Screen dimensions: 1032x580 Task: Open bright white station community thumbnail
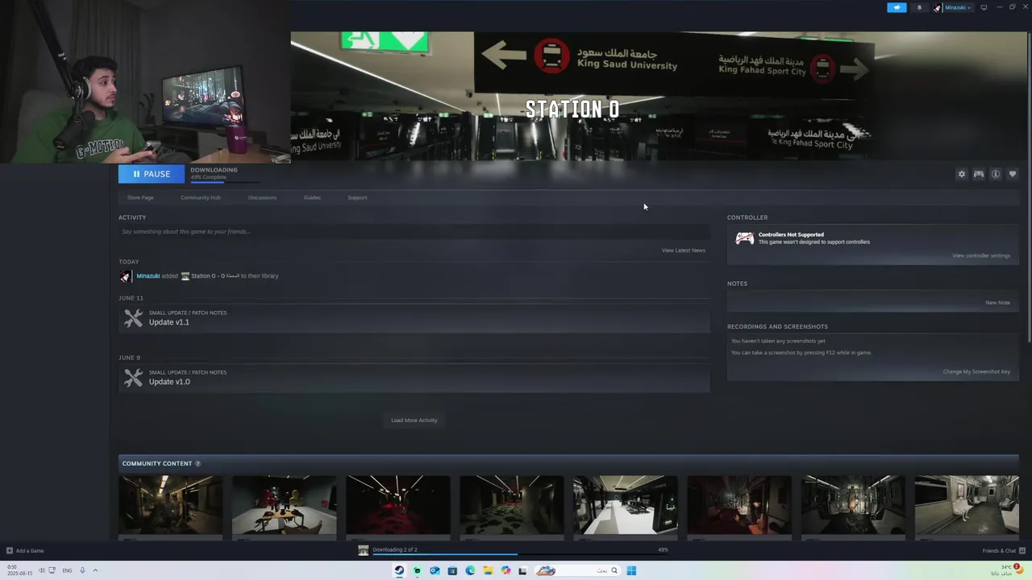(x=626, y=505)
